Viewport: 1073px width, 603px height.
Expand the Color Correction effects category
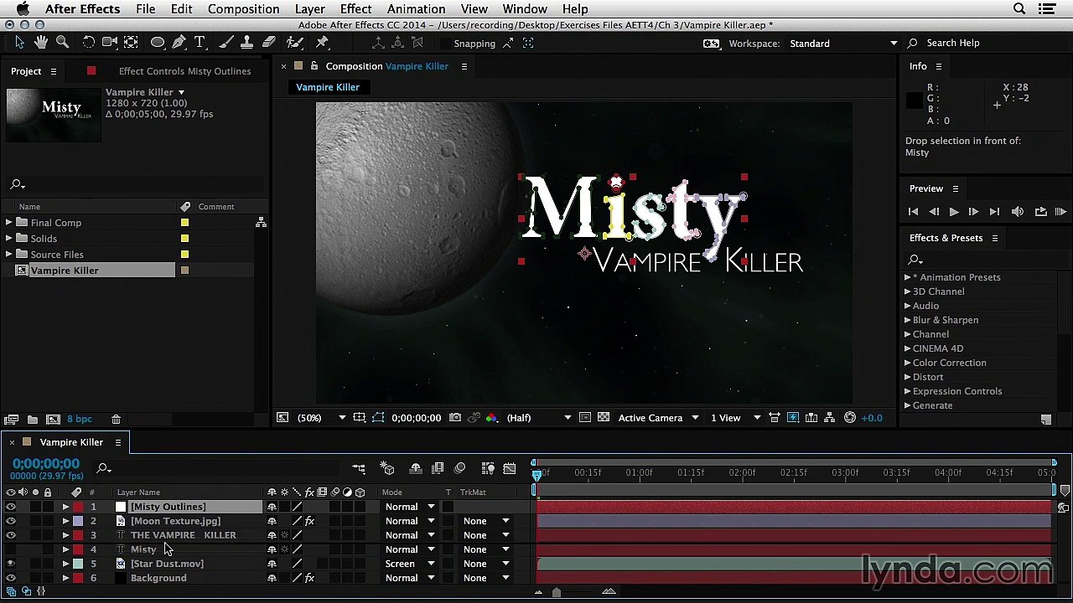tap(908, 363)
